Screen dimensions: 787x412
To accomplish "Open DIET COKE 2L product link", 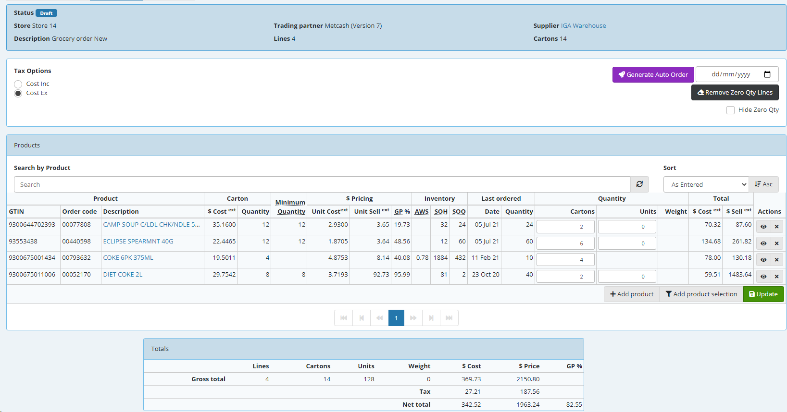I will [123, 275].
